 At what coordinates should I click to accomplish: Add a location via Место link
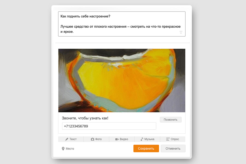point(68,149)
